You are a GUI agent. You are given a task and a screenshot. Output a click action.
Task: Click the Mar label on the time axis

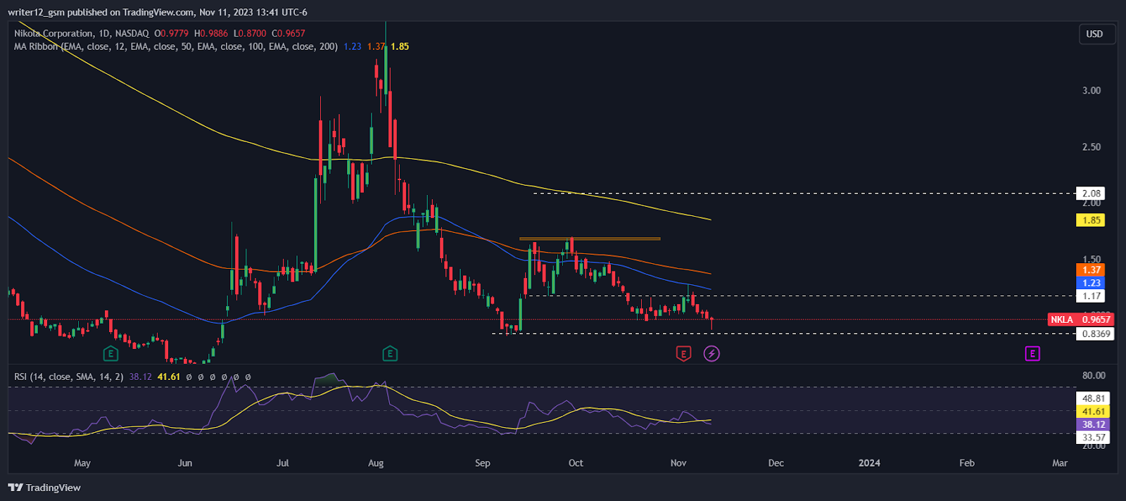click(x=1060, y=463)
